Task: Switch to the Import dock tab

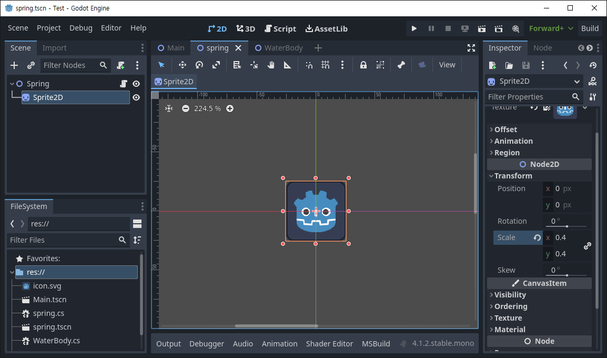Action: (54, 48)
